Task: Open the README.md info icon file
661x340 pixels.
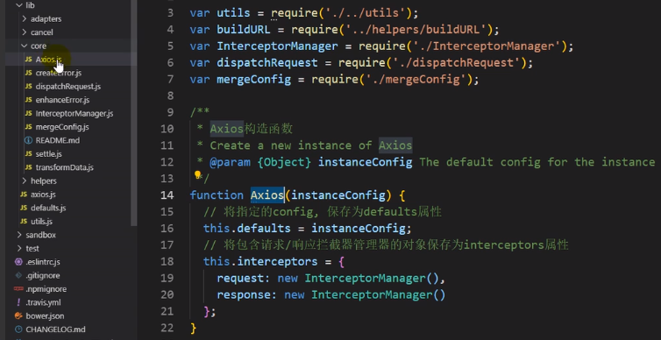Action: coord(28,140)
